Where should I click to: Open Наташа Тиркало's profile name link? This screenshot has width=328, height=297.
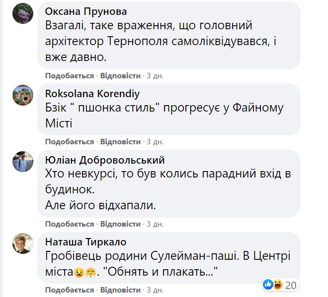pos(85,242)
